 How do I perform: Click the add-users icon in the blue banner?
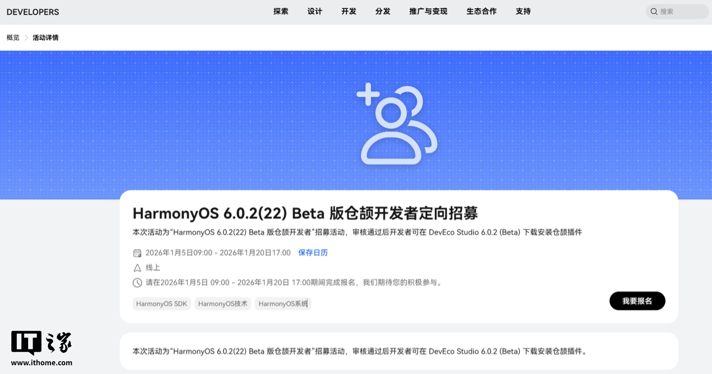[x=397, y=124]
